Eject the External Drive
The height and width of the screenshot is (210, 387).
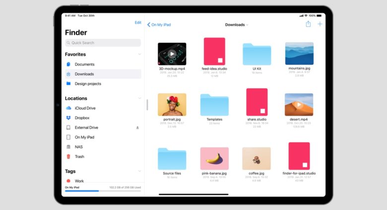(137, 127)
